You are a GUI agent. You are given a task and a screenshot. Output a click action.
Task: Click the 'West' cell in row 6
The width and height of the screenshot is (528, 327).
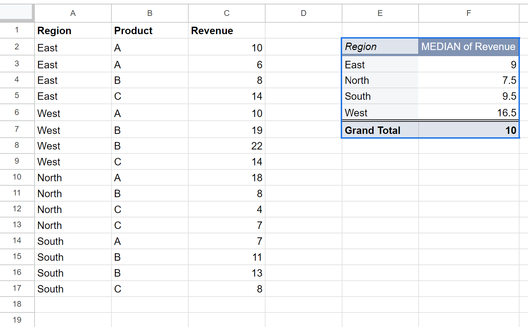(73, 113)
